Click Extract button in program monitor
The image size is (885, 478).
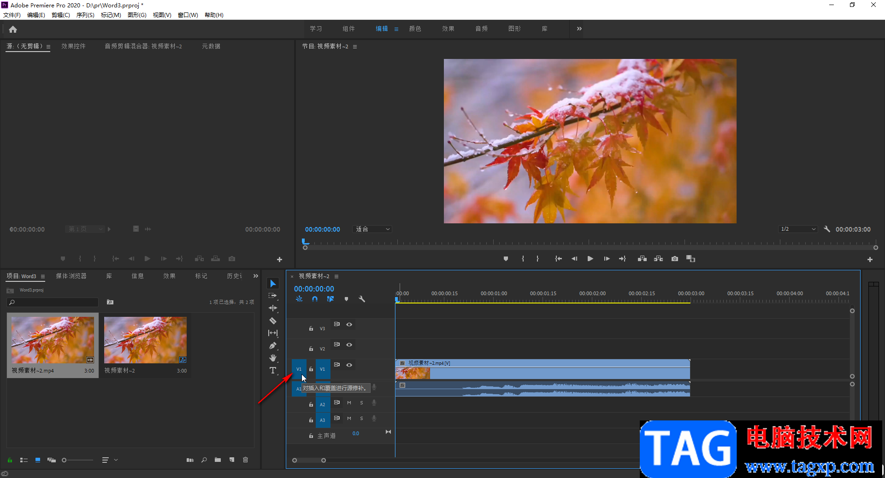coord(659,259)
